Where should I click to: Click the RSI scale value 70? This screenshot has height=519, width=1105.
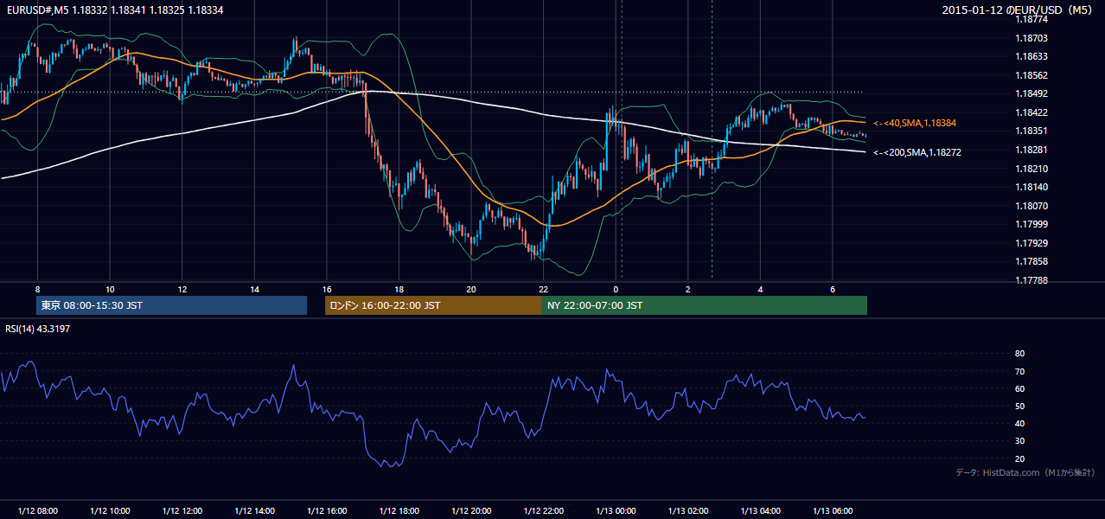point(1019,371)
